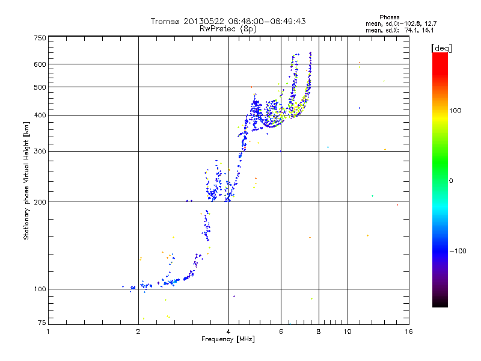Click the phase colorbar gradient strip
This screenshot has width=481, height=361.
coord(440,179)
